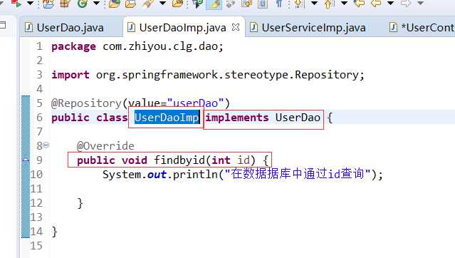455x258 pixels.
Task: Expand the Search dropdown arrow
Action: 162,4
